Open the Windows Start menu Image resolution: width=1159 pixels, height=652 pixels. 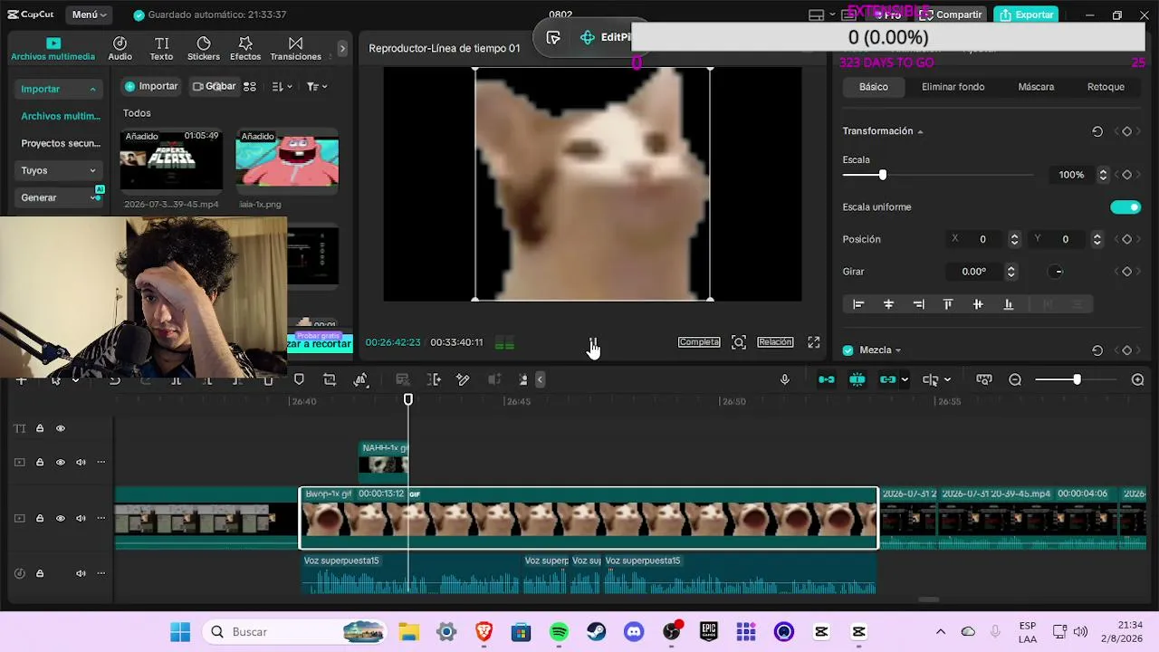(180, 632)
